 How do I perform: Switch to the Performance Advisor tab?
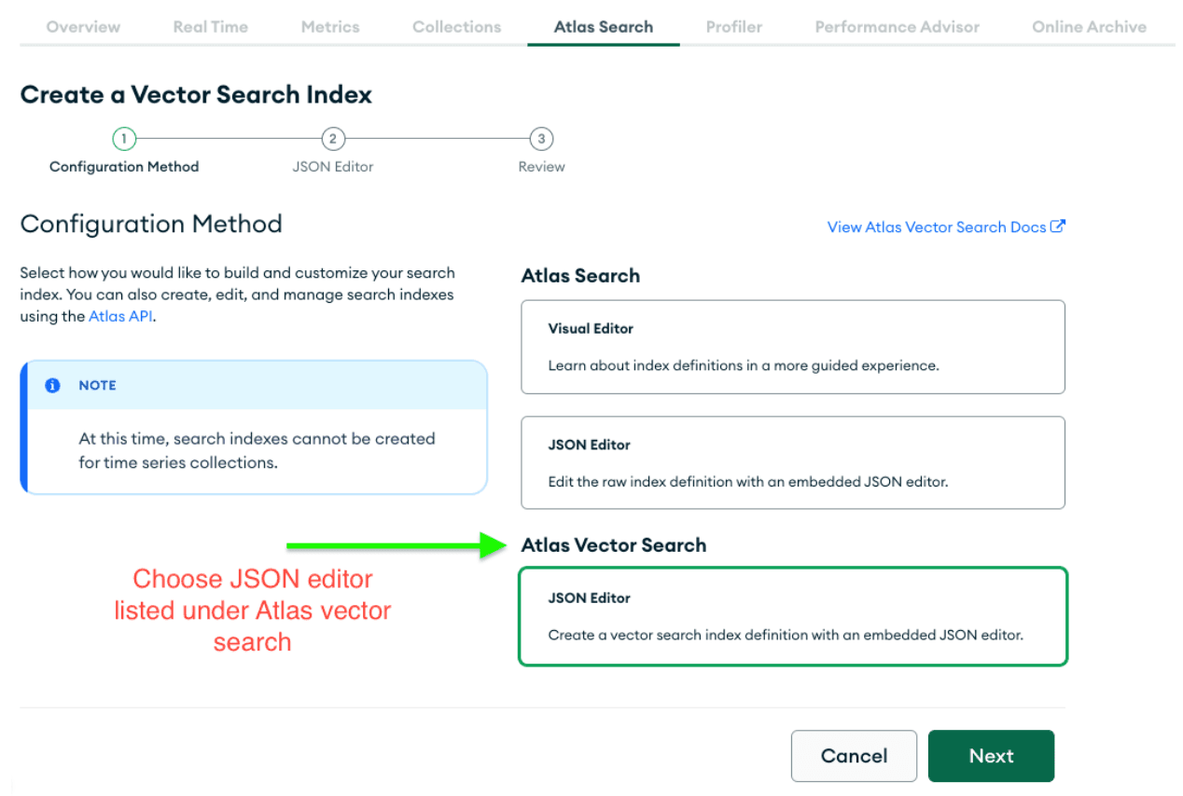[x=897, y=27]
